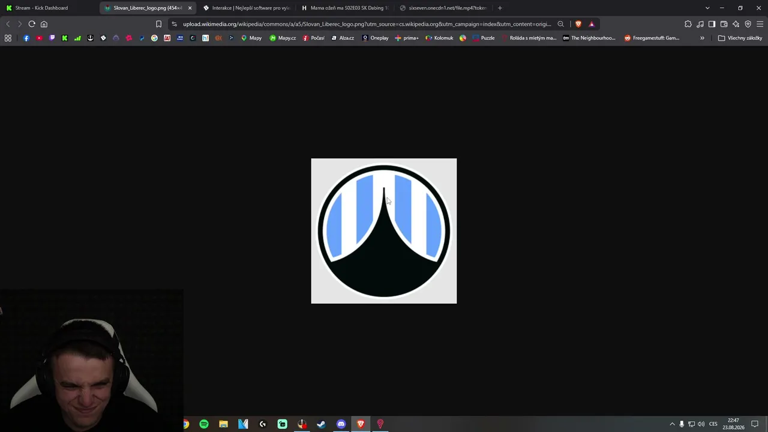The width and height of the screenshot is (768, 432).
Task: Open the Google bookmark icon
Action: click(x=154, y=38)
